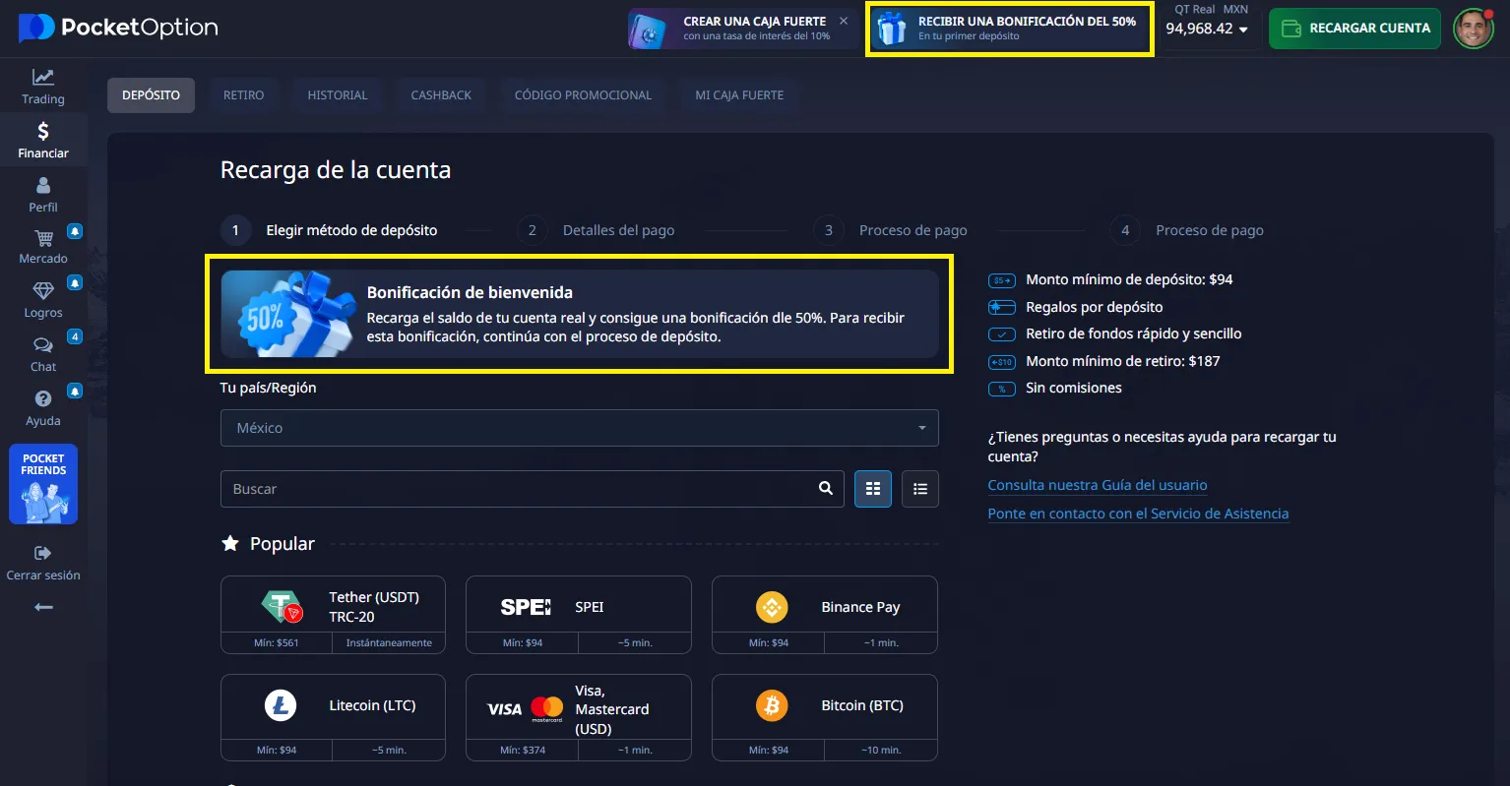This screenshot has height=786, width=1510.
Task: Open the Perfil sidebar icon
Action: [x=43, y=185]
